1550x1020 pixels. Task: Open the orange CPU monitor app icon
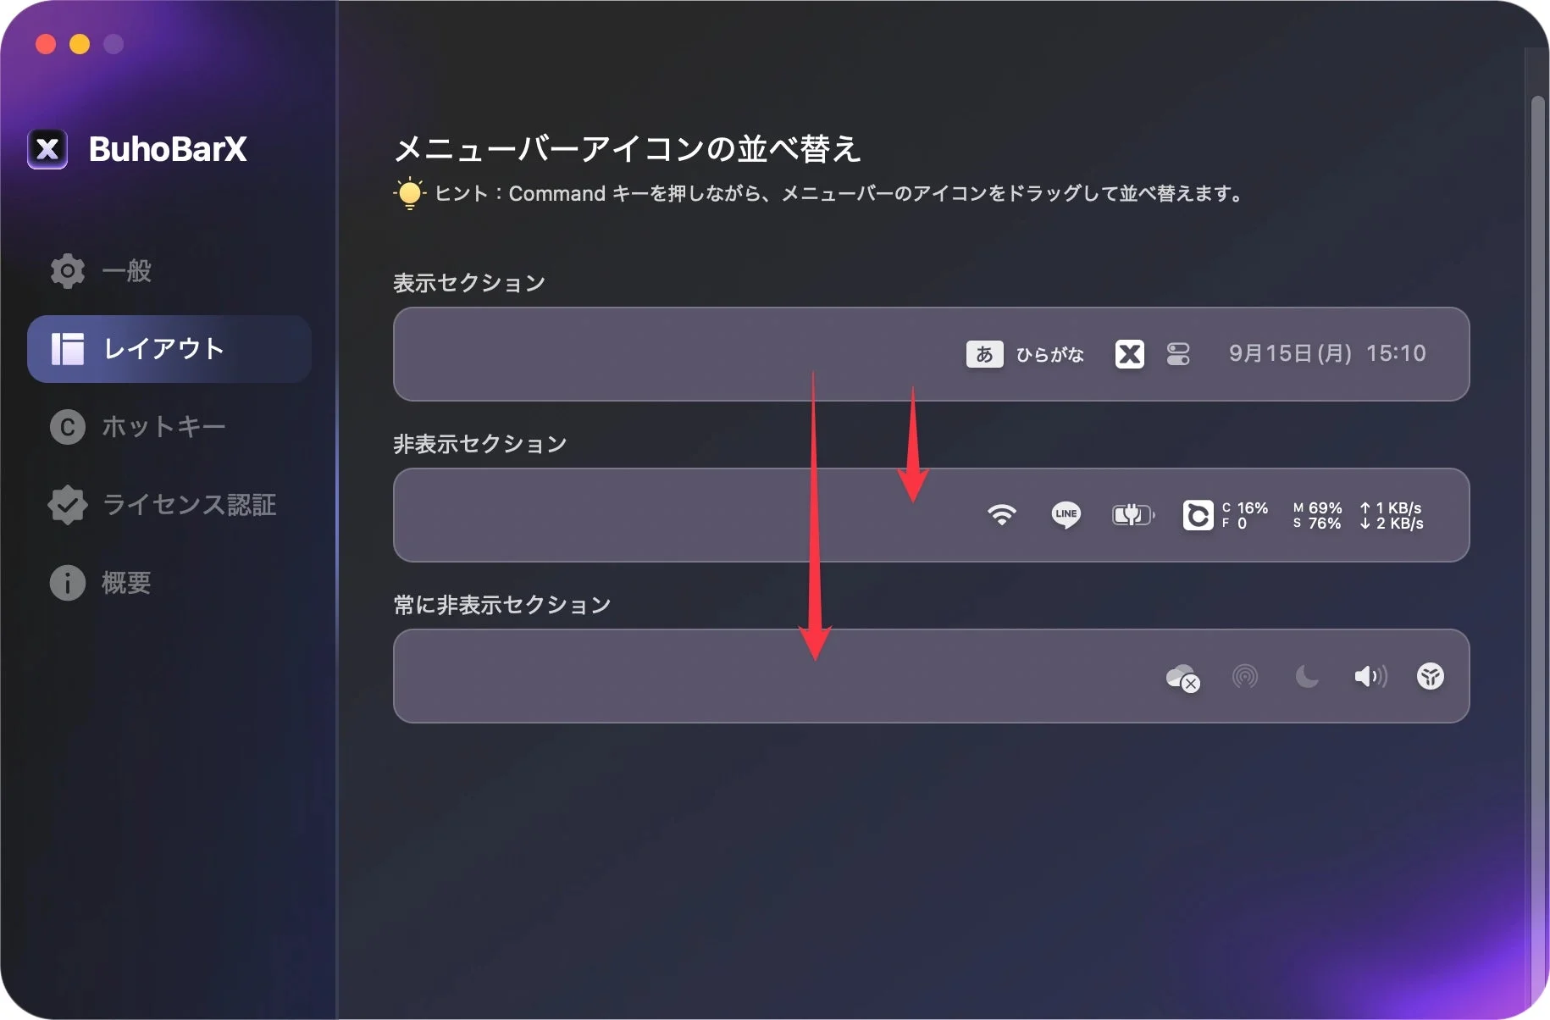1198,515
